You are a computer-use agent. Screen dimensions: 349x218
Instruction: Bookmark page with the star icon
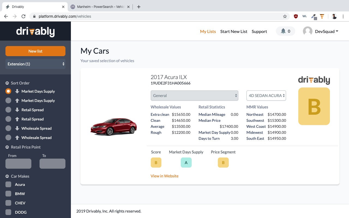click(285, 16)
